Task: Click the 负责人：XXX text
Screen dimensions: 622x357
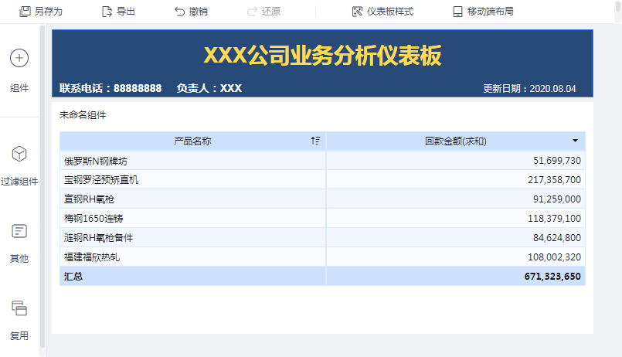Action: 209,88
